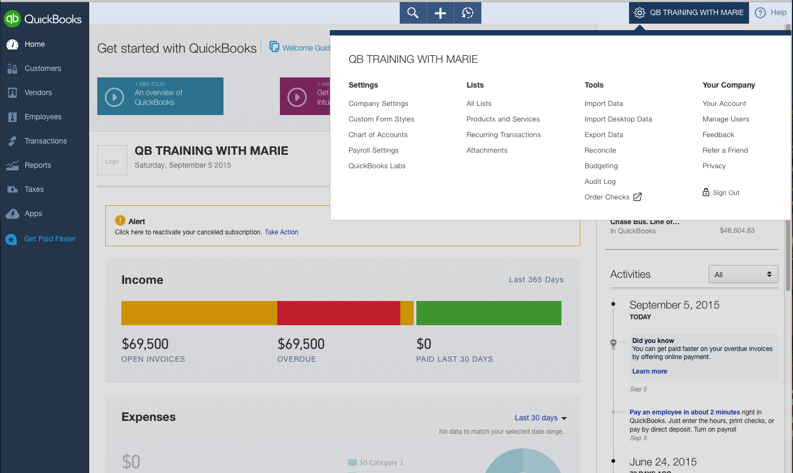
Task: Click the QuickBooks logo icon
Action: (x=12, y=19)
